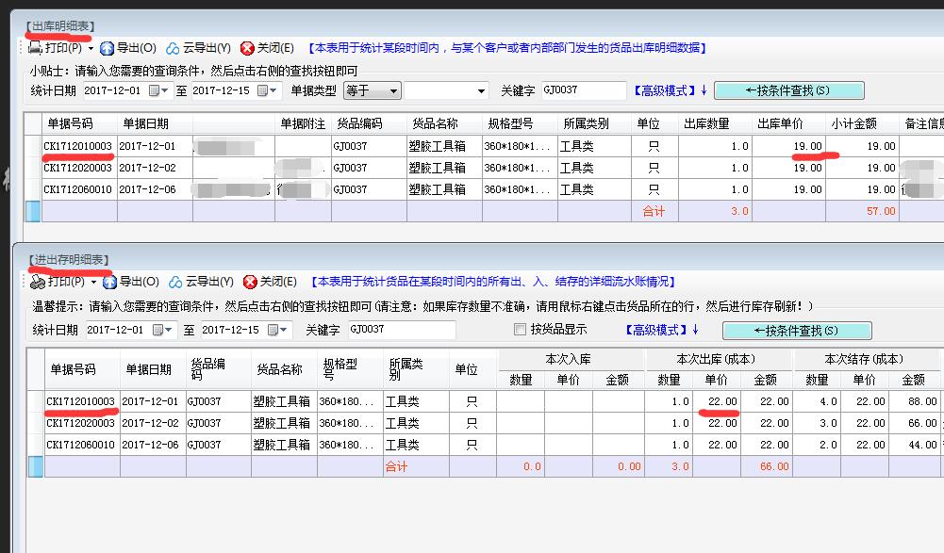Screen dimensions: 944x553
Task: Click 按条件查找 button in 出库明细表
Action: (788, 90)
